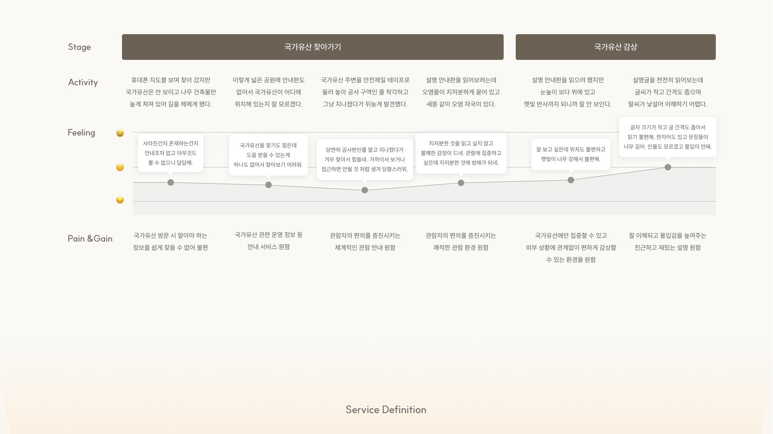Click the lowest point on feeling graph
This screenshot has height=434, width=773.
click(x=365, y=190)
